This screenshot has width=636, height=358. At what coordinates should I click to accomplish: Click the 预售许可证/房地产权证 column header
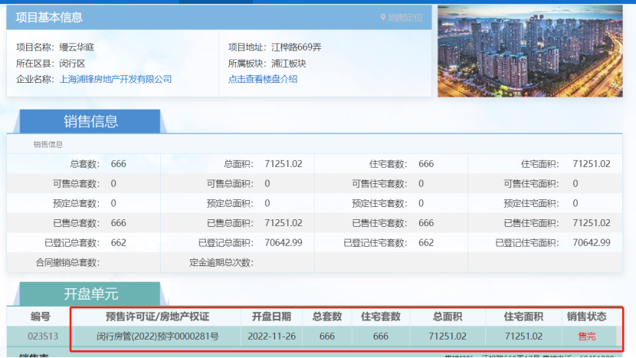[157, 317]
